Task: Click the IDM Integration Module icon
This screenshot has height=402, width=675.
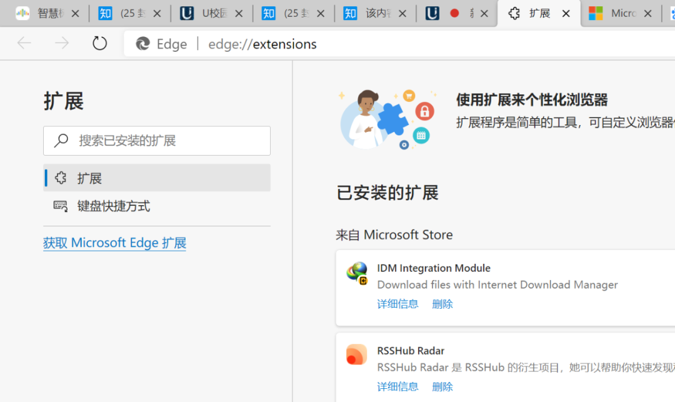Action: (x=357, y=273)
